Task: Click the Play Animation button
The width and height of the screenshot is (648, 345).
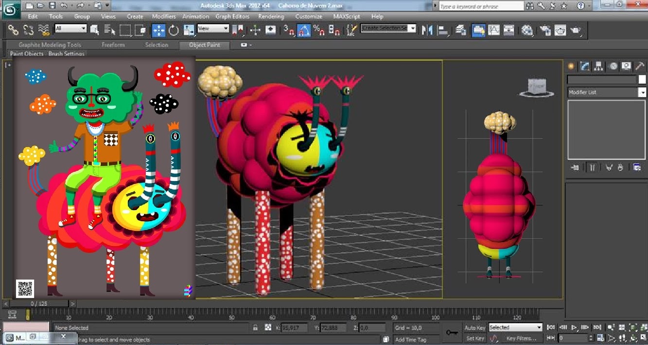Action: tap(574, 328)
